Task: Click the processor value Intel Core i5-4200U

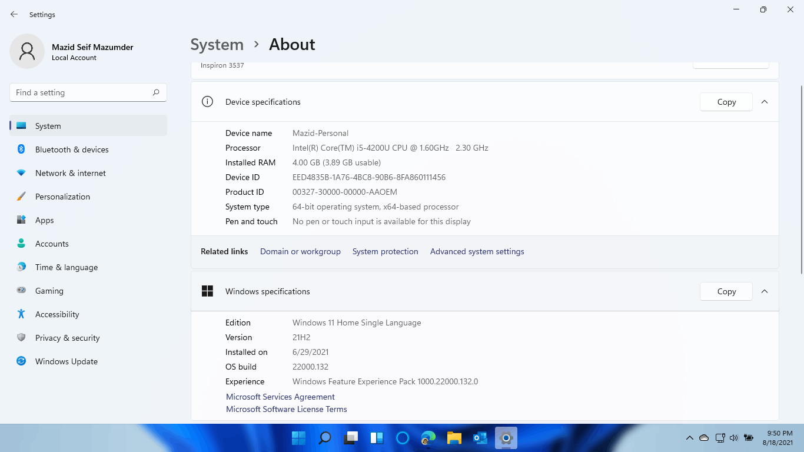Action: (x=390, y=148)
